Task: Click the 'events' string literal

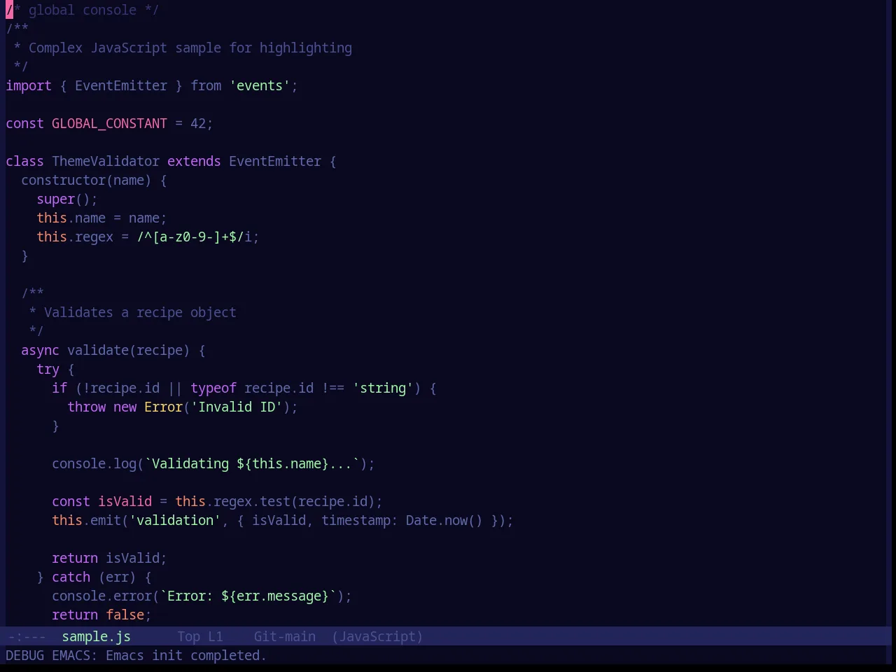Action: 260,85
